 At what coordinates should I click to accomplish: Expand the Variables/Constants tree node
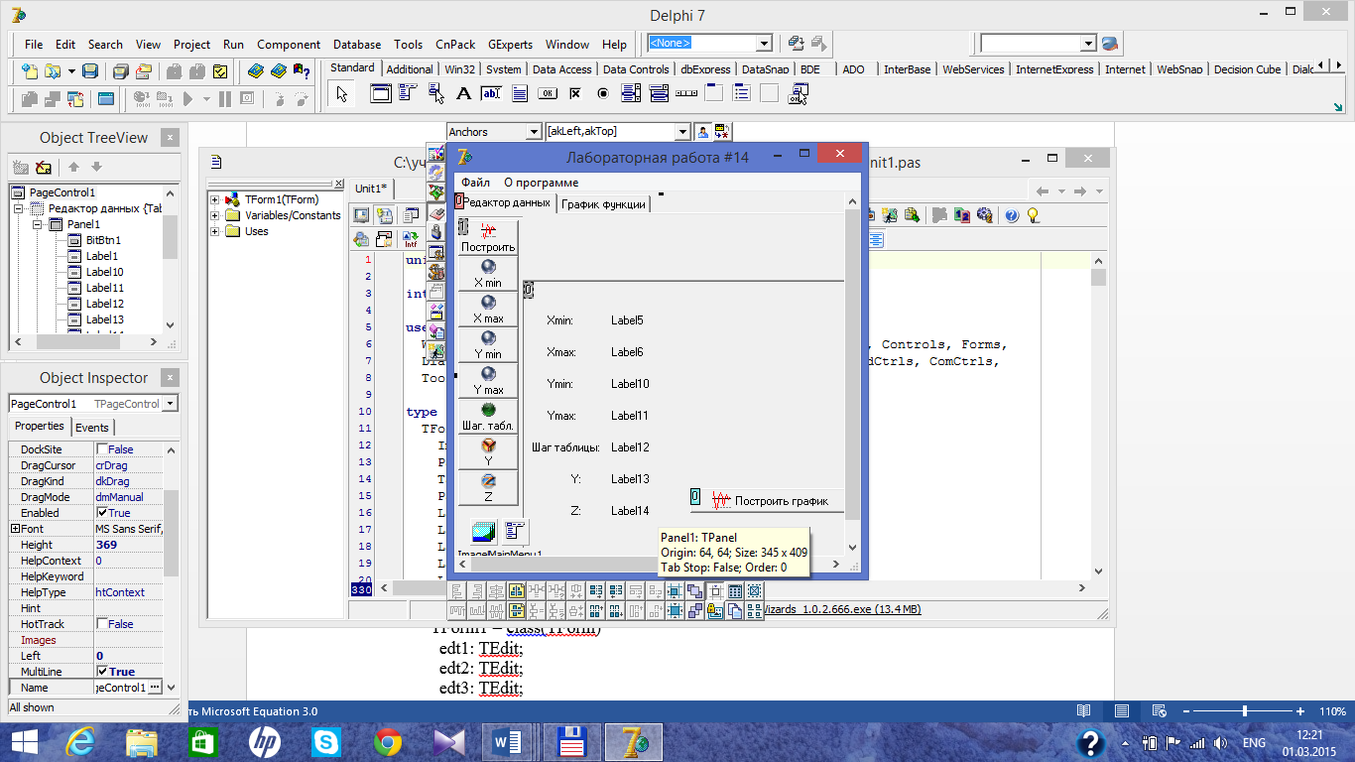tap(215, 215)
